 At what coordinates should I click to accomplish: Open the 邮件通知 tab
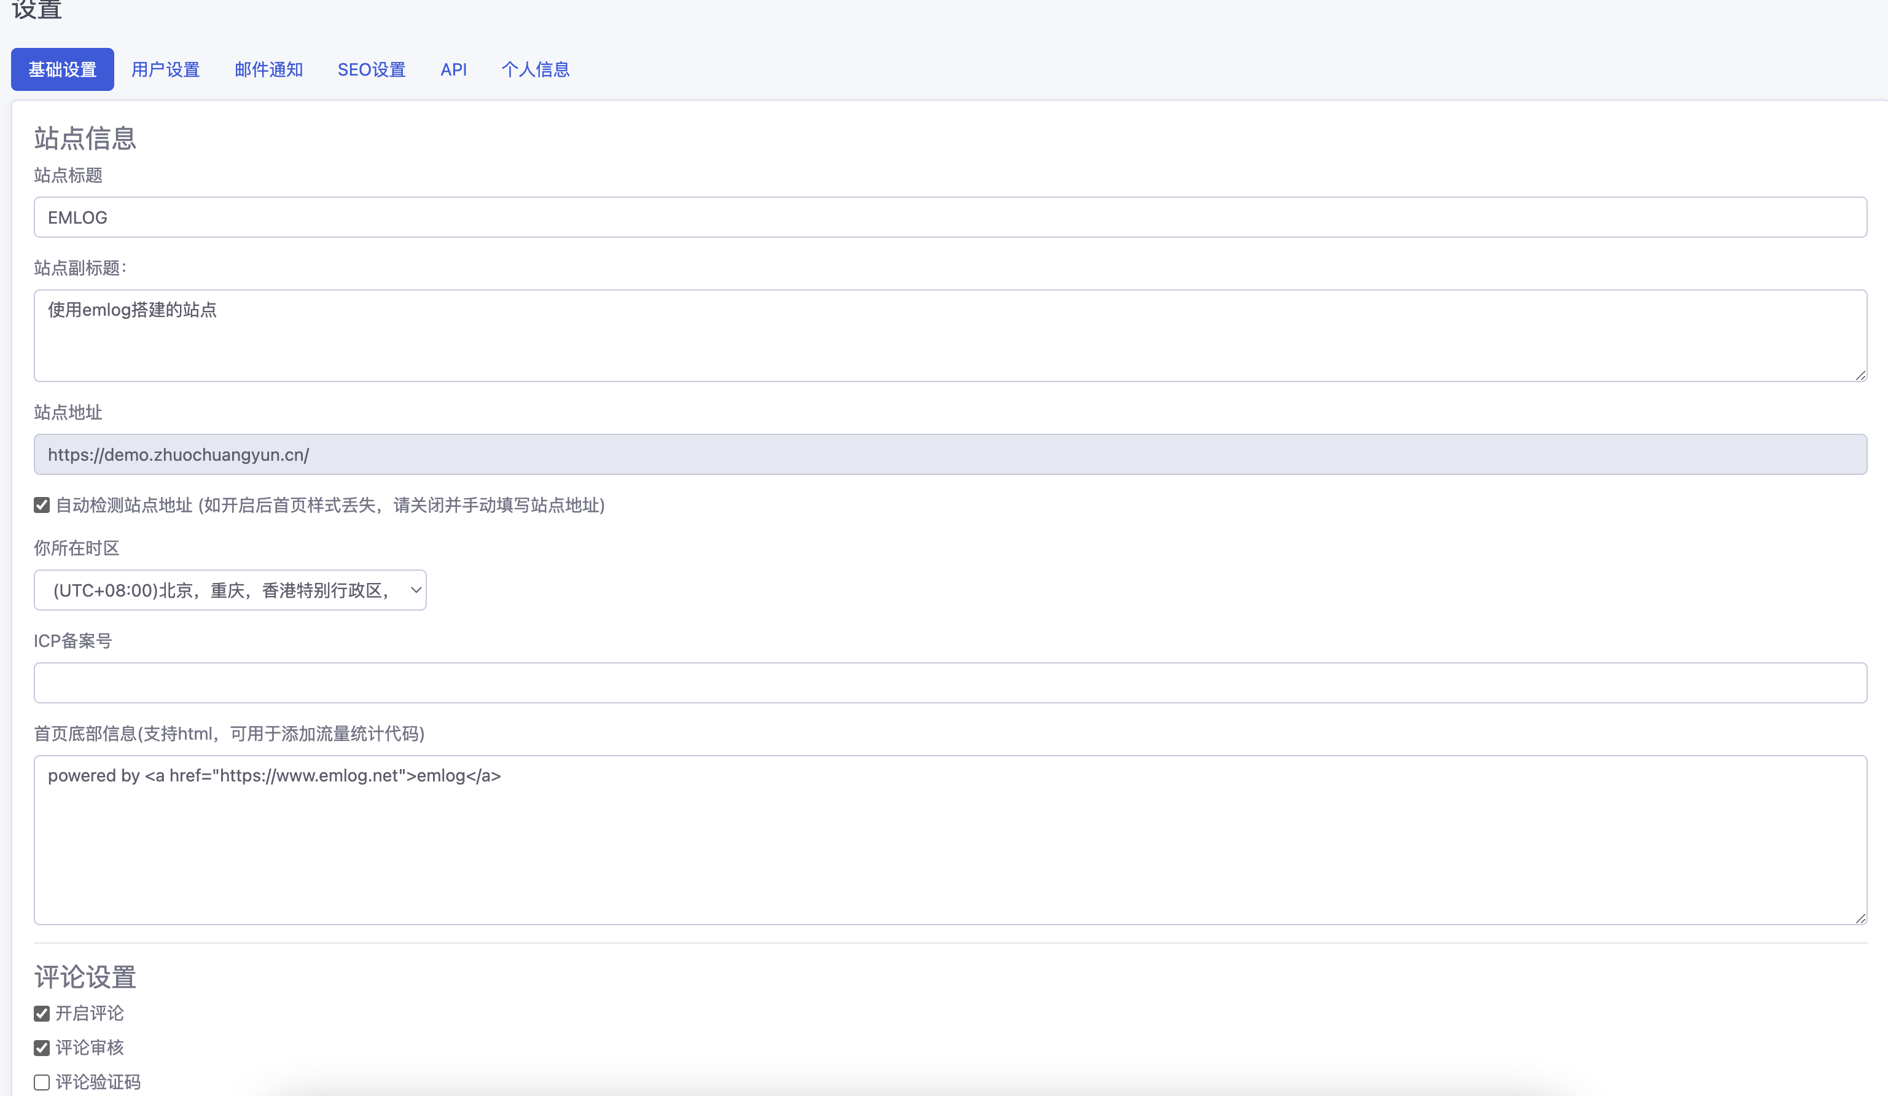pyautogui.click(x=268, y=69)
